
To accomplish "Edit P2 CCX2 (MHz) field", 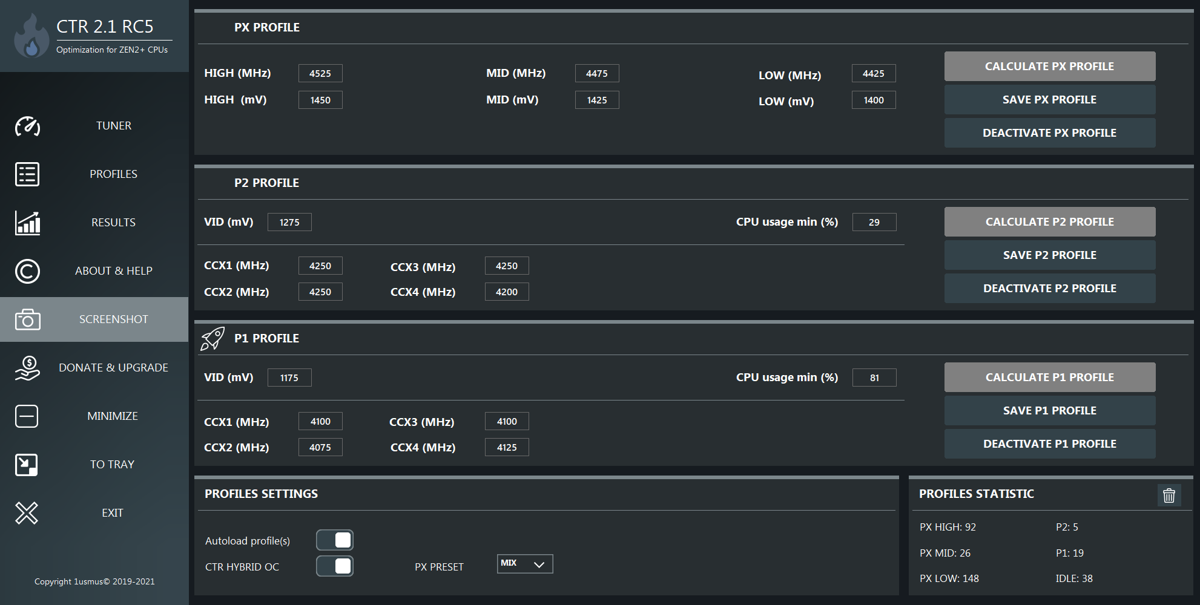I will tap(320, 292).
